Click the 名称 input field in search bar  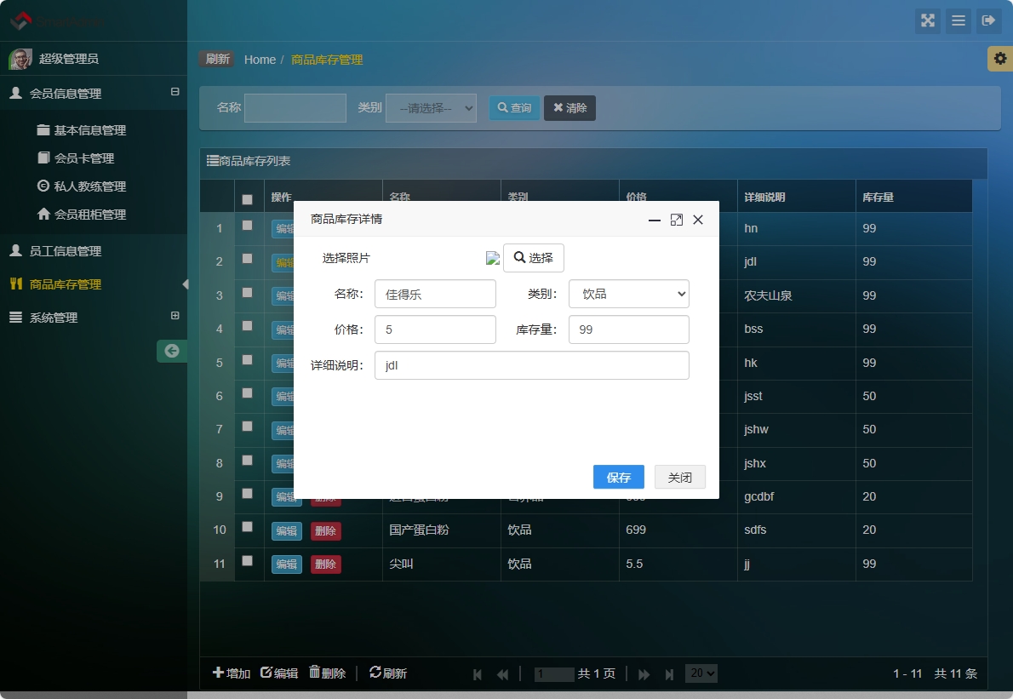295,107
